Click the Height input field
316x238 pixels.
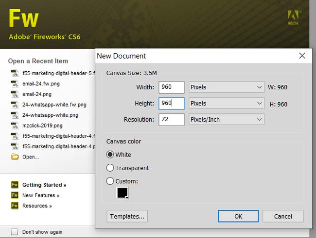pyautogui.click(x=172, y=103)
